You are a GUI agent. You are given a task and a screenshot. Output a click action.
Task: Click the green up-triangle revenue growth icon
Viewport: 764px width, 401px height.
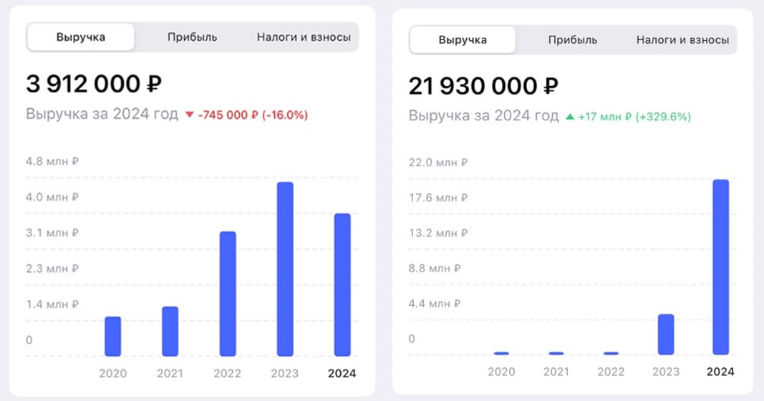(x=570, y=117)
